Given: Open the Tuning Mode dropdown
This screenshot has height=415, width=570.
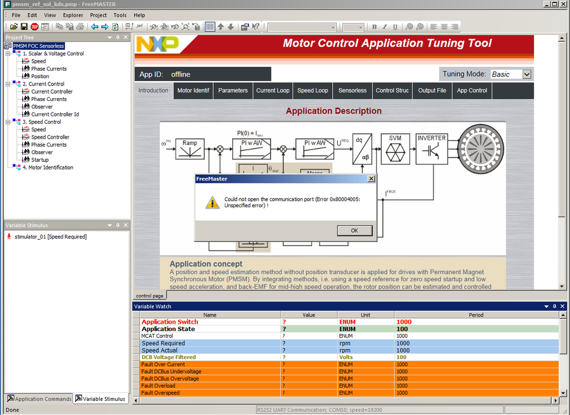Looking at the screenshot, I should point(527,74).
